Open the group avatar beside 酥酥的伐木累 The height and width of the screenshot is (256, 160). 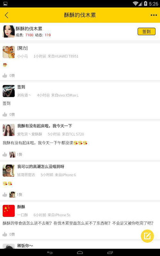click(9, 31)
